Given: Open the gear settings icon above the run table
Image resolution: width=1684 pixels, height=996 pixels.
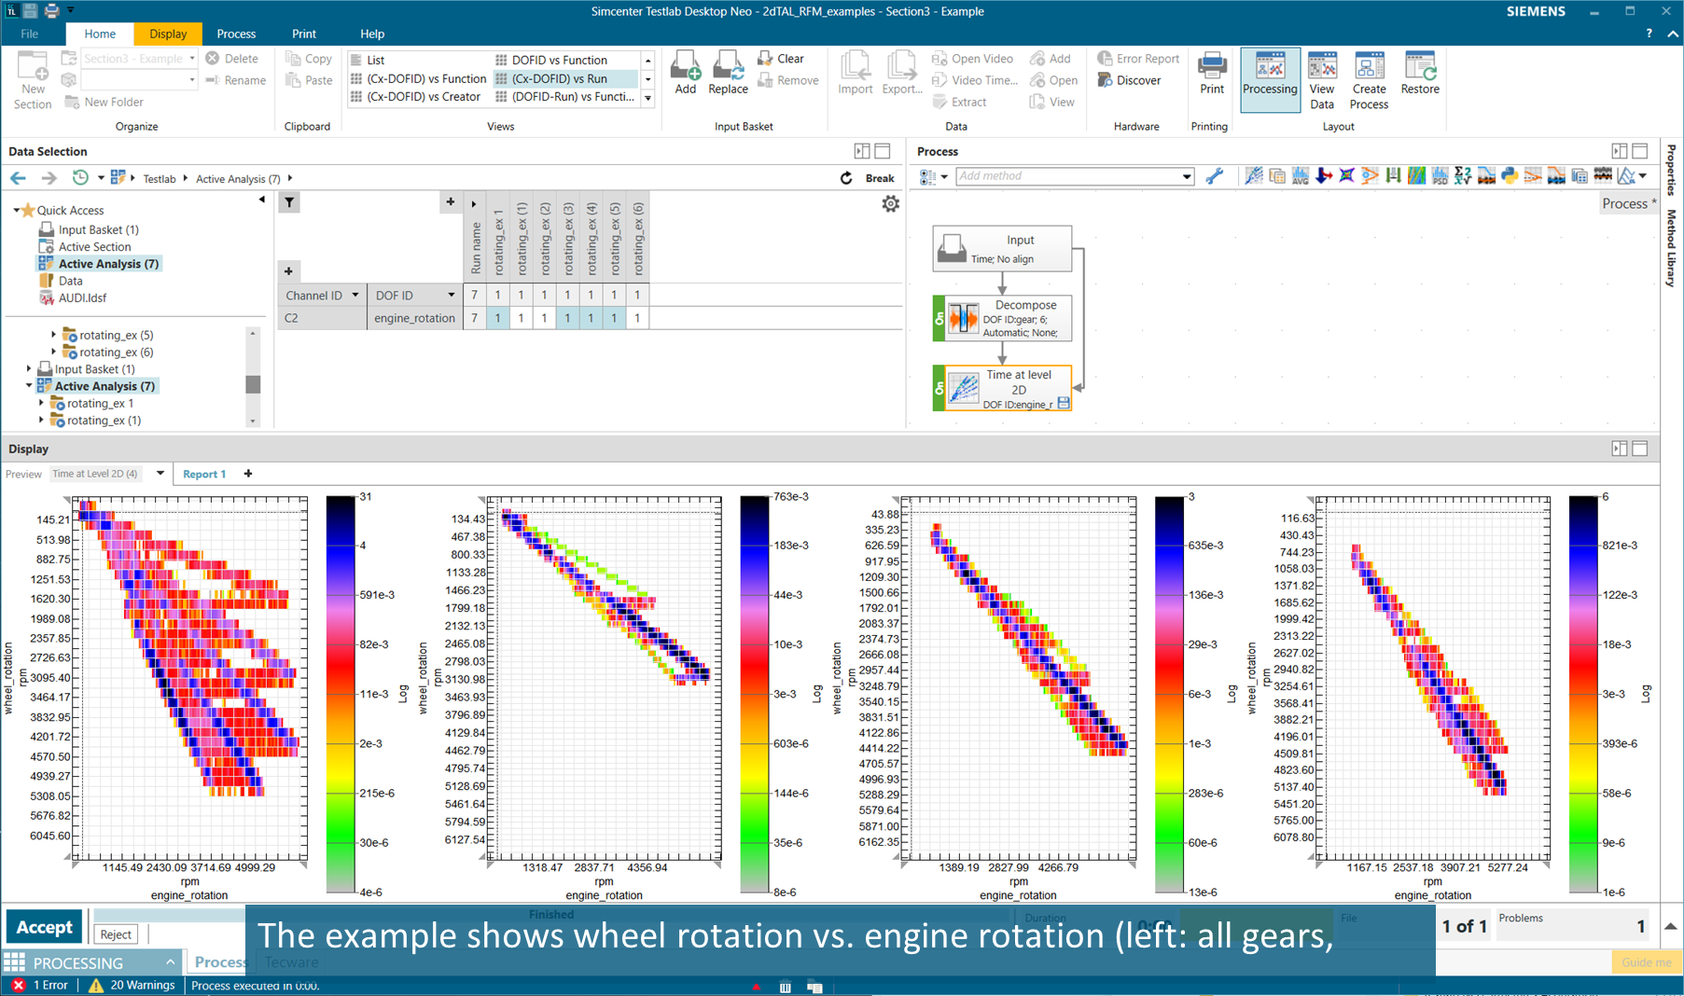Looking at the screenshot, I should pos(890,203).
